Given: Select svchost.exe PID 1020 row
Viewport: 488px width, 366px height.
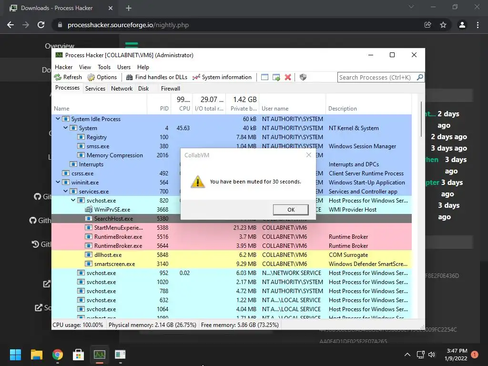Looking at the screenshot, I should (232, 282).
